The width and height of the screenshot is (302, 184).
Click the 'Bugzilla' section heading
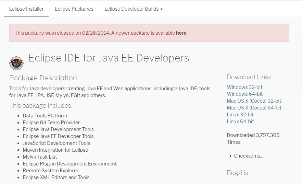coord(238,173)
